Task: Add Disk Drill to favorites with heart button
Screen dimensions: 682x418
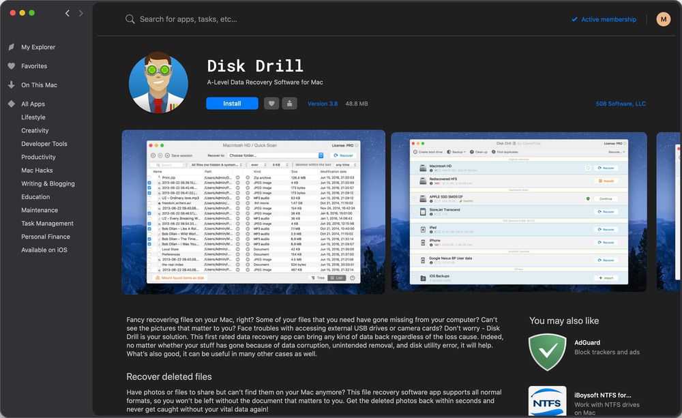Action: [x=271, y=104]
